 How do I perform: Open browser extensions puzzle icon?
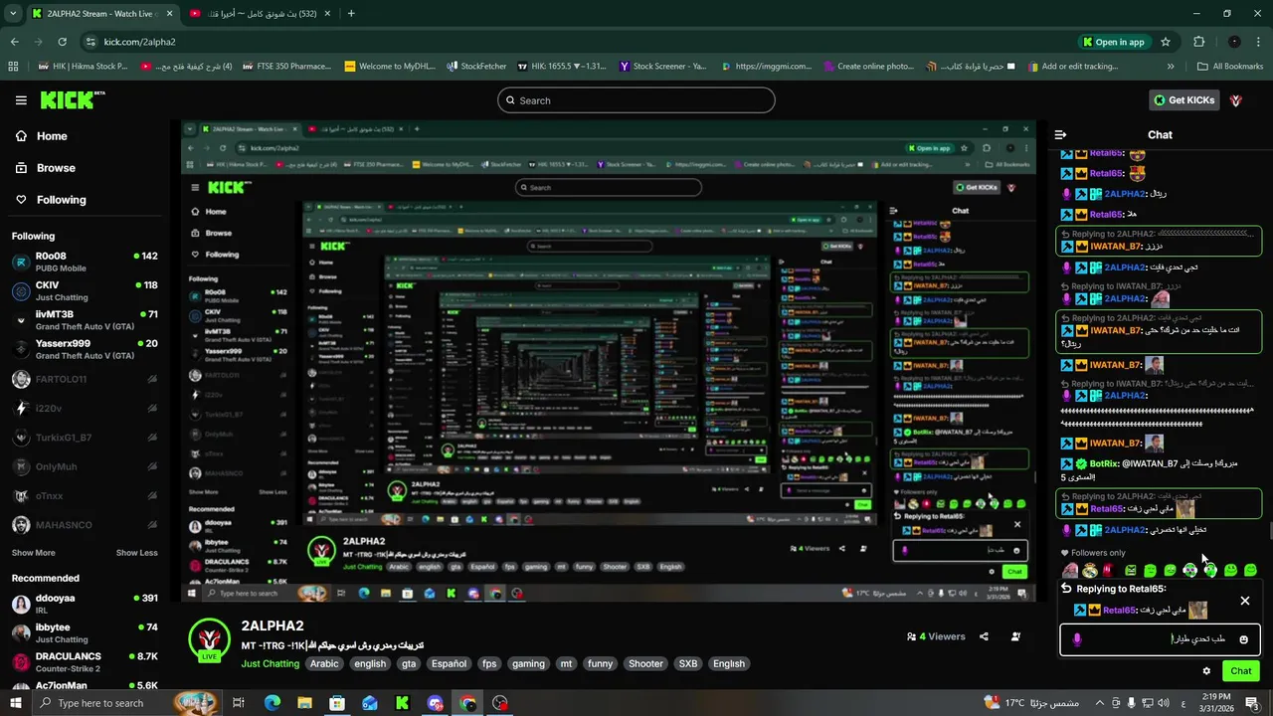pyautogui.click(x=1198, y=42)
